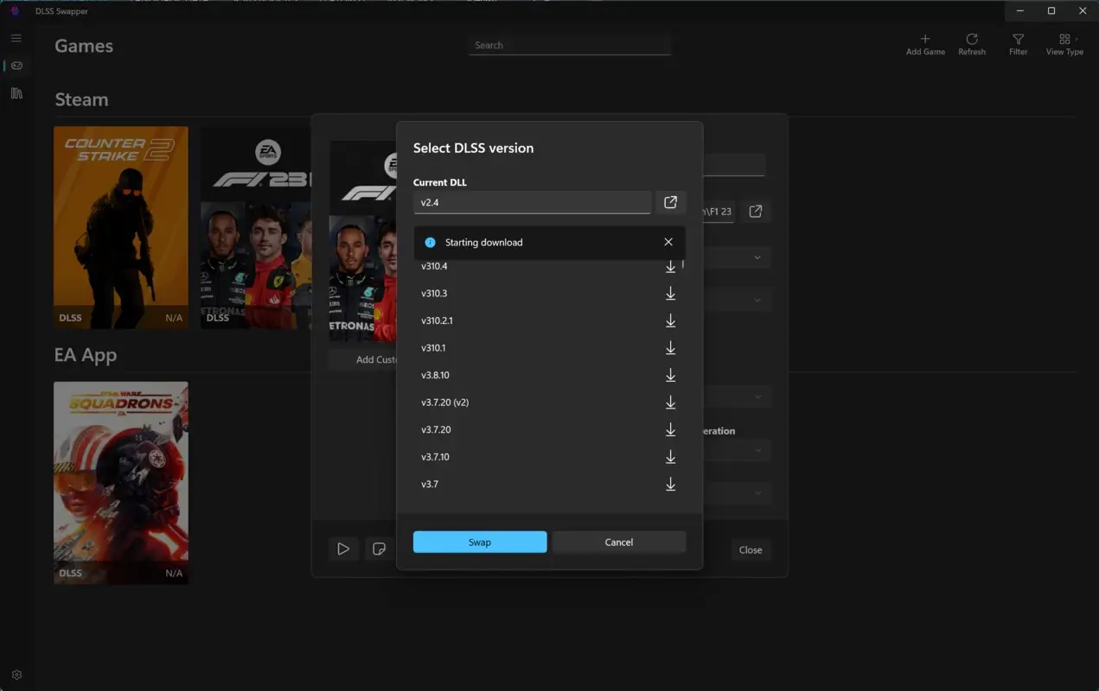Image resolution: width=1099 pixels, height=691 pixels.
Task: Open current DLL location via external link icon
Action: [x=670, y=201]
